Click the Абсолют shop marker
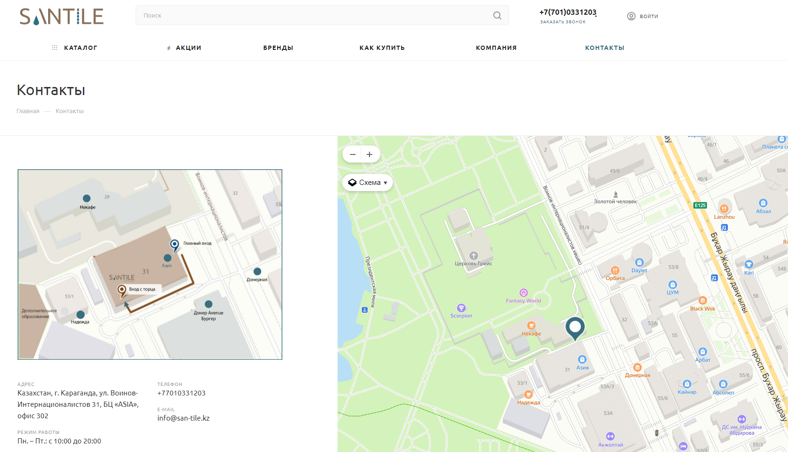Screen dimensions: 788x452 723,384
